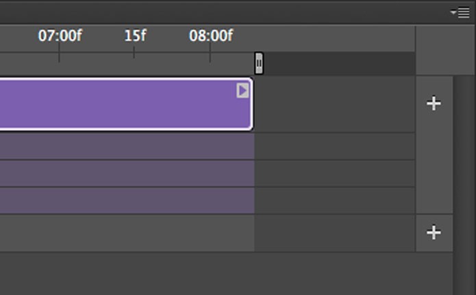Click empty panel area below audio track
Image resolution: width=476 pixels, height=295 pixels.
226,274
